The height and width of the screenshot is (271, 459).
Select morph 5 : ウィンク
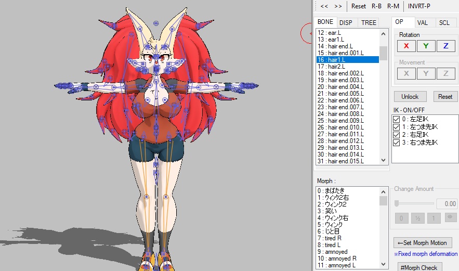click(348, 224)
